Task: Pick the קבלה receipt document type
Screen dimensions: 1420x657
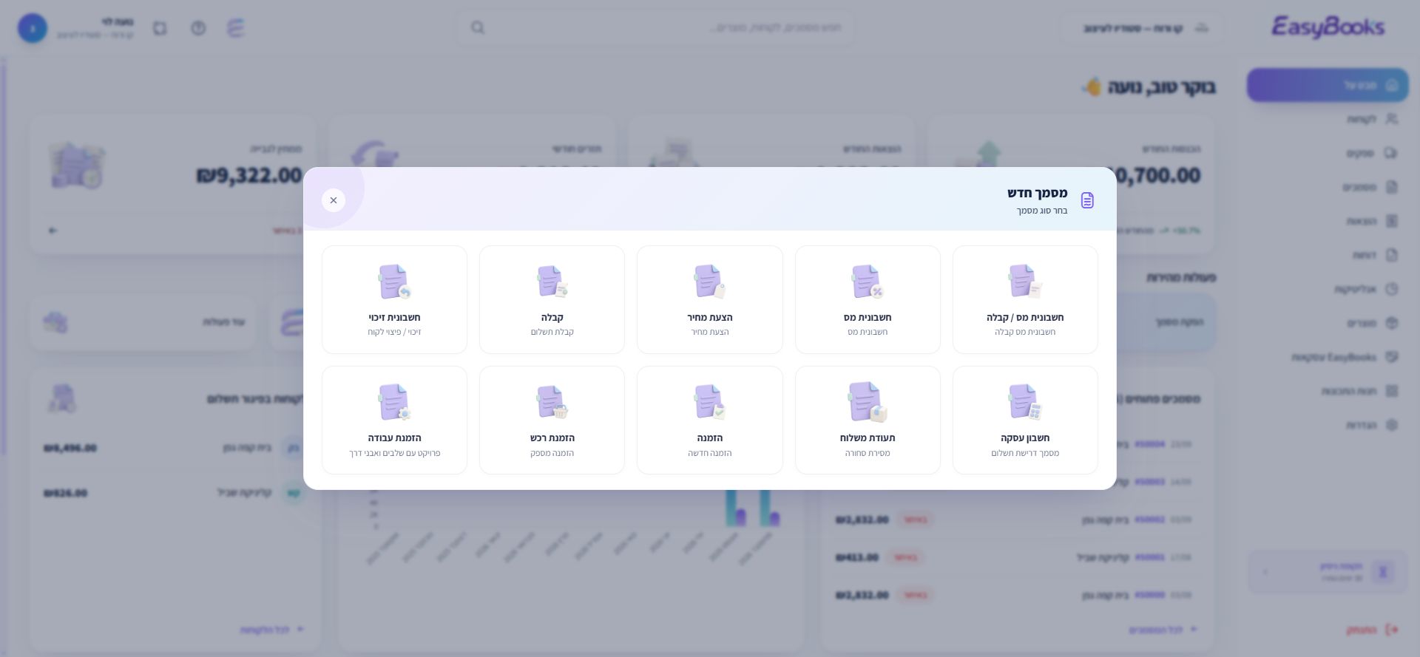Action: [552, 299]
